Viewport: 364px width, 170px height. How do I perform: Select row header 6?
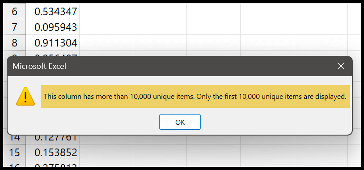pos(14,11)
